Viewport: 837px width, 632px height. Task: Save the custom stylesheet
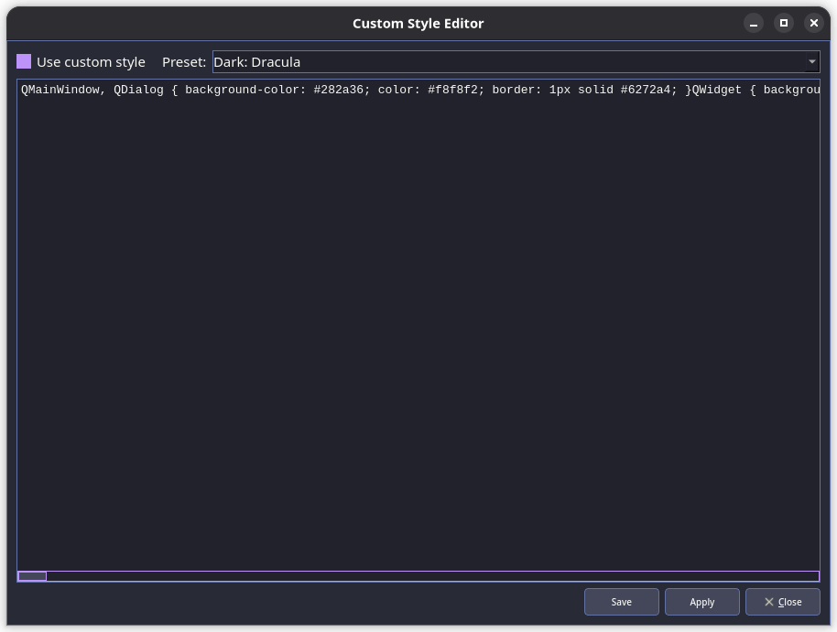tap(622, 602)
